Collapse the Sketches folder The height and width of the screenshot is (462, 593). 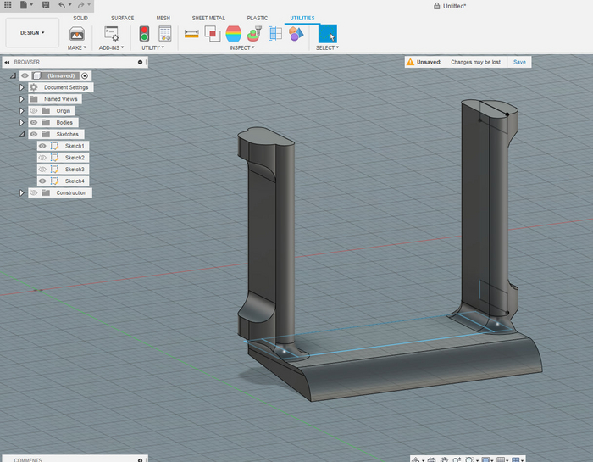coord(22,134)
